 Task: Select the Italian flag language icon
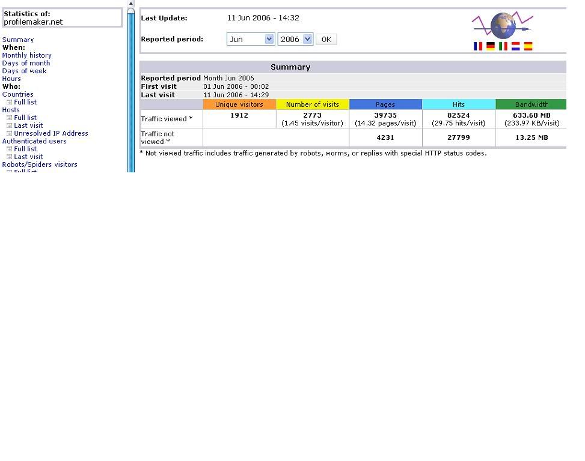(503, 46)
